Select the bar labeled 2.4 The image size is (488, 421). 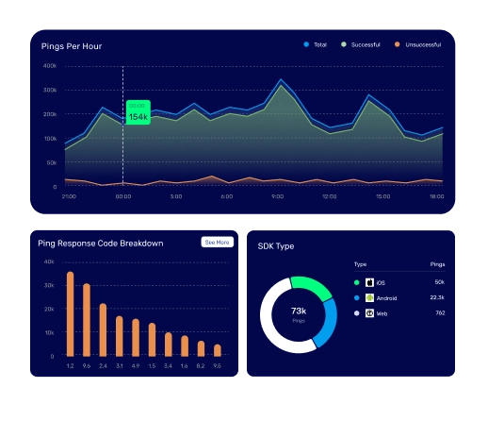click(103, 329)
